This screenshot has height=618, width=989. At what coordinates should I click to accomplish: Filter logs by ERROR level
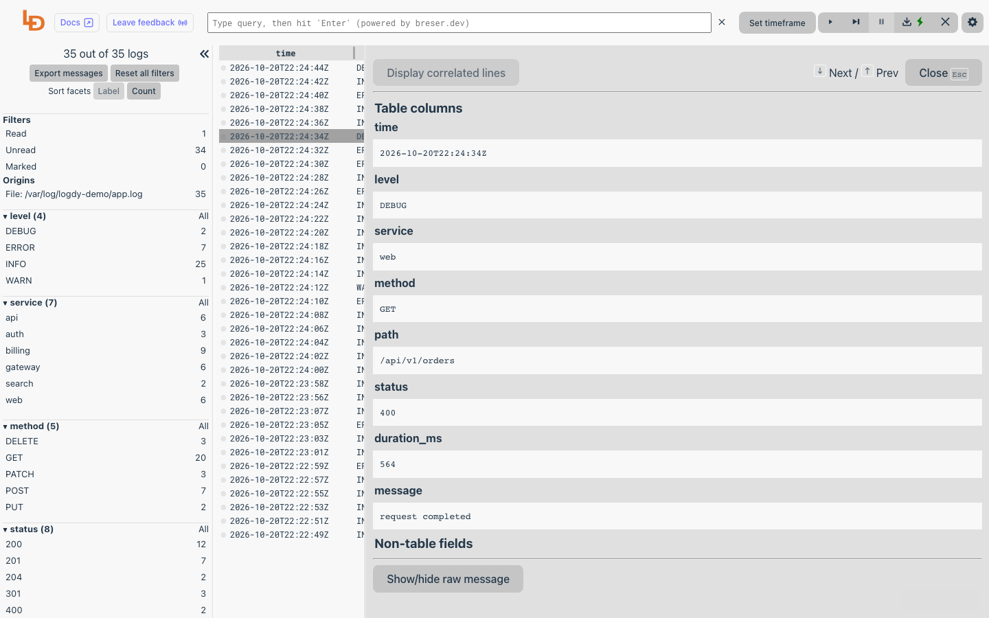(x=106, y=248)
